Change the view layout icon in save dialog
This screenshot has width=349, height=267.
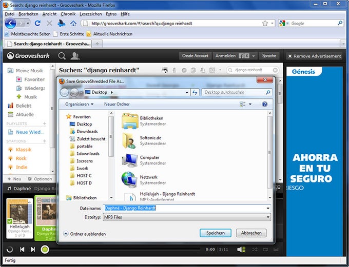(x=242, y=104)
